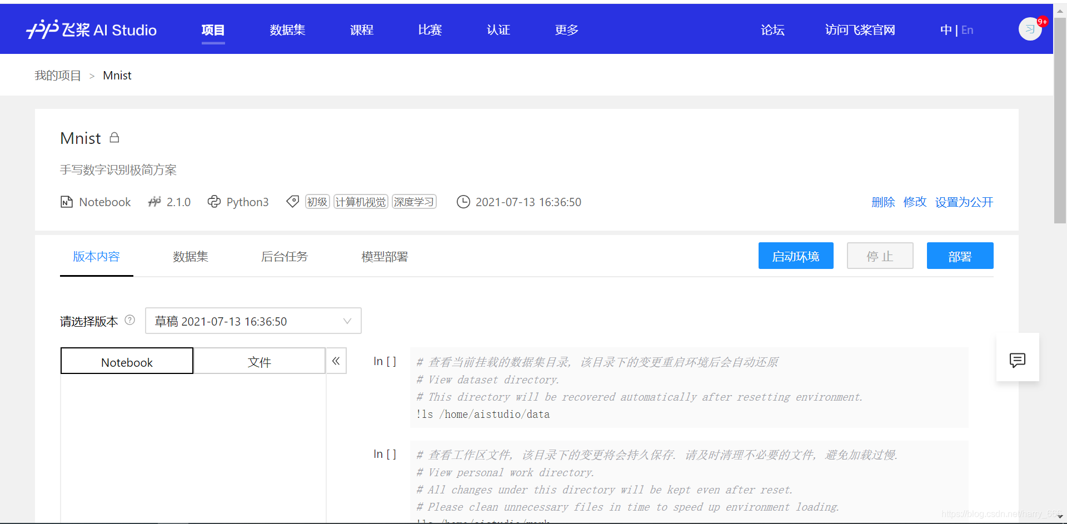Expand the 更多 navigation menu
1067x524 pixels.
pyautogui.click(x=567, y=30)
